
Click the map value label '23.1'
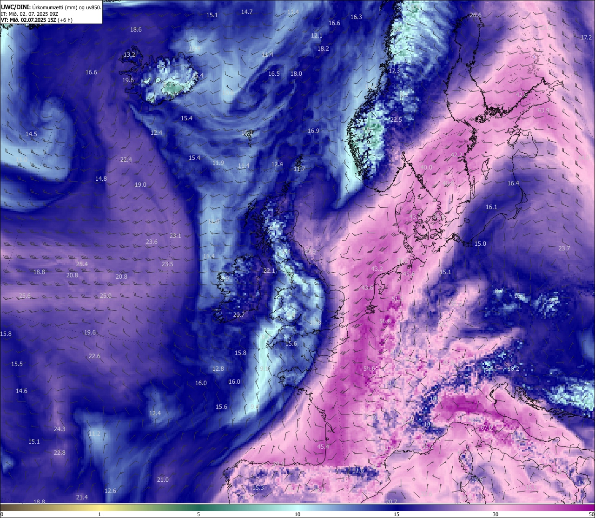click(175, 236)
